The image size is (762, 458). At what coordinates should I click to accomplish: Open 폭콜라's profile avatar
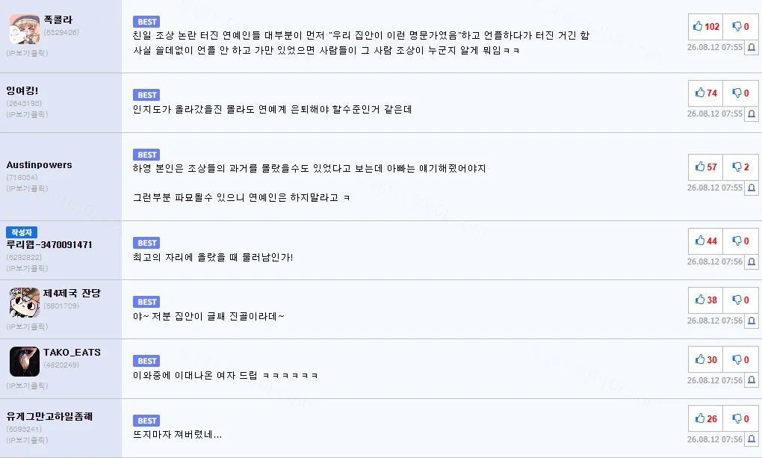pos(25,29)
